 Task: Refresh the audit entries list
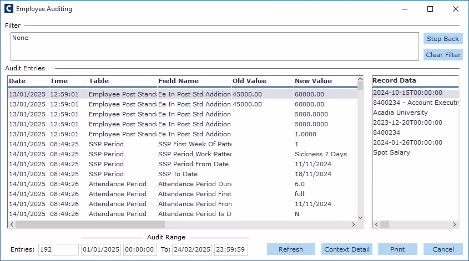pyautogui.click(x=290, y=249)
